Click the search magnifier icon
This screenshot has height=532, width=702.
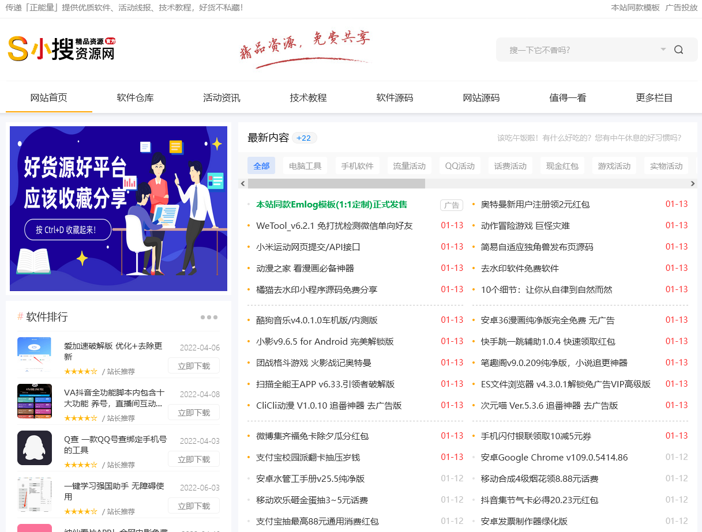[678, 50]
